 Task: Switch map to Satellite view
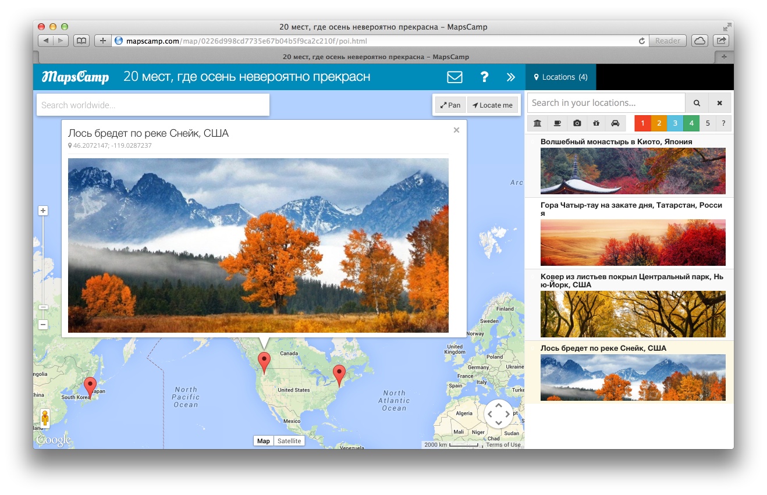pyautogui.click(x=289, y=441)
